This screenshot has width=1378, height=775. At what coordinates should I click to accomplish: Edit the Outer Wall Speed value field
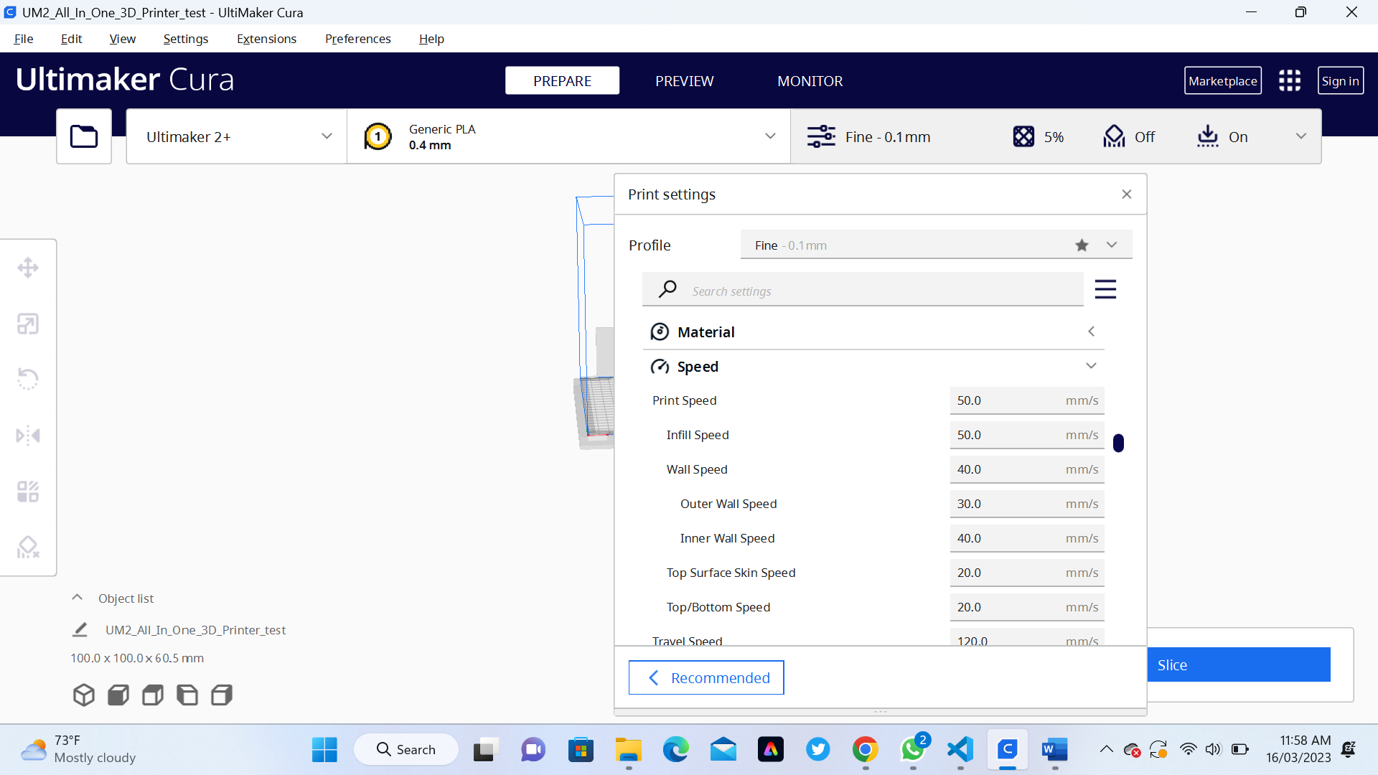(1026, 504)
